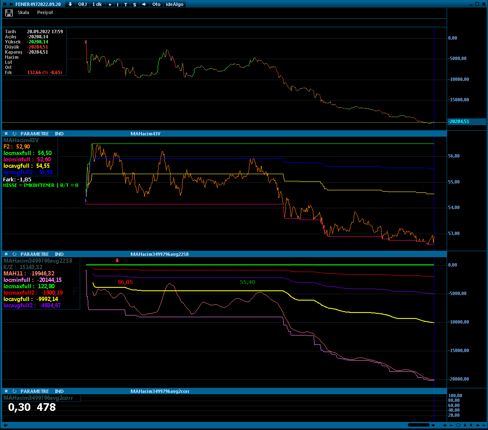Click the left arrow in bottom-left corner

[x=5, y=425]
